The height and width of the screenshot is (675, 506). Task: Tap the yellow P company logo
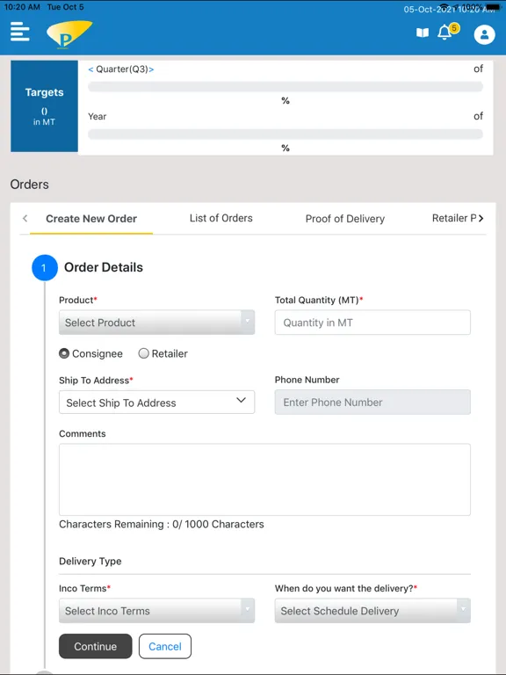[69, 34]
